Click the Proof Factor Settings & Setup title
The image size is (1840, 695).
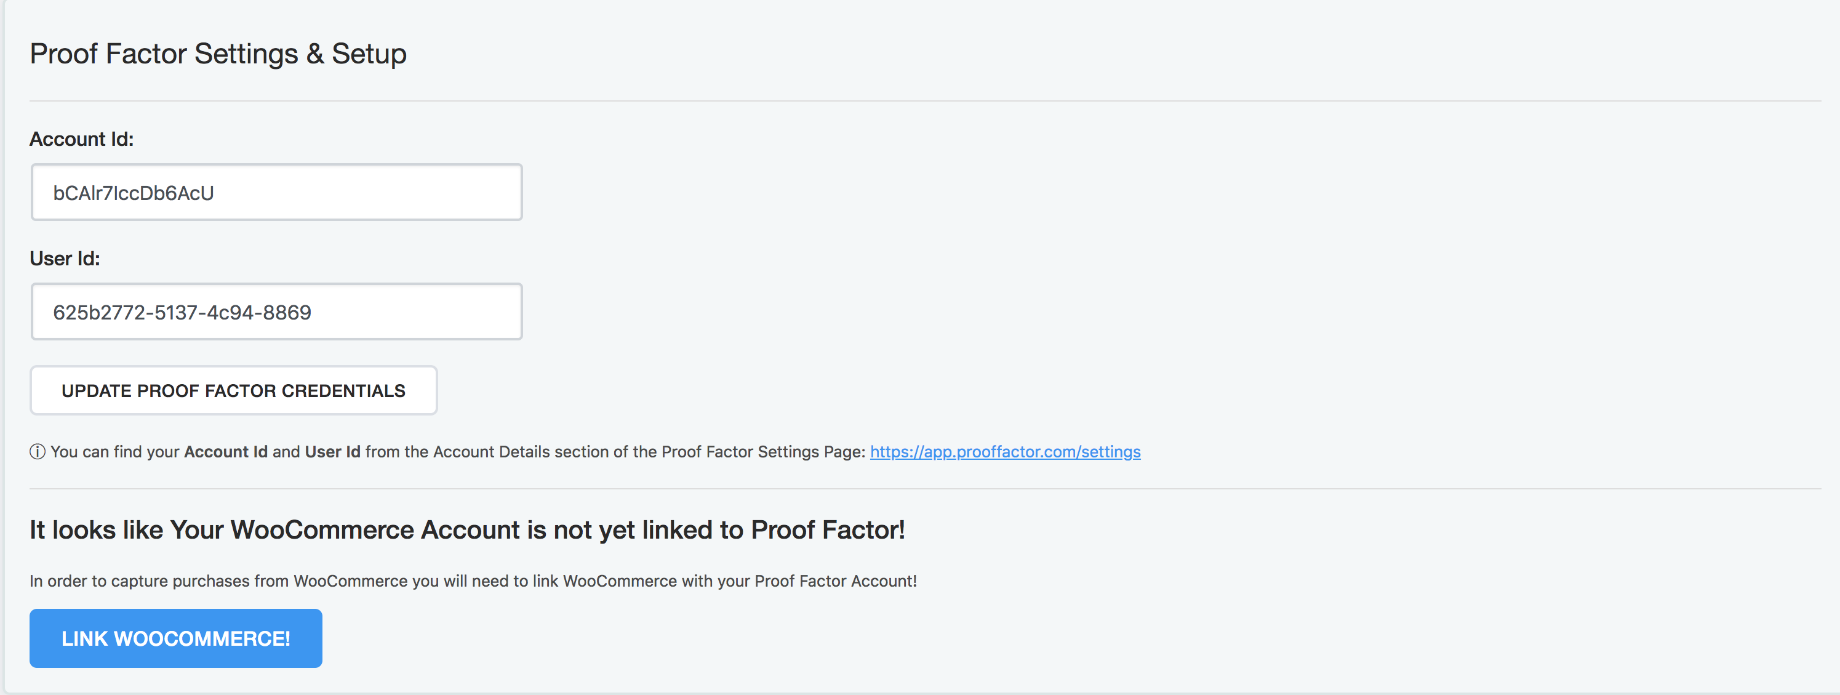[x=218, y=54]
